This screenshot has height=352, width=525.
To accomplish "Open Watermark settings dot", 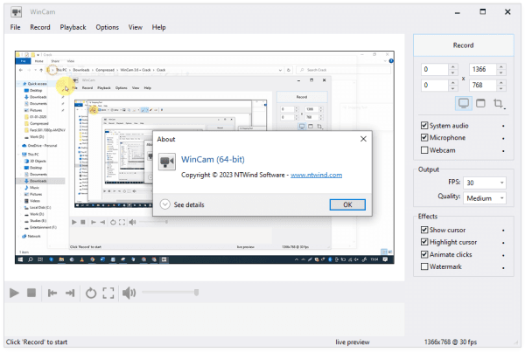I will (503, 268).
